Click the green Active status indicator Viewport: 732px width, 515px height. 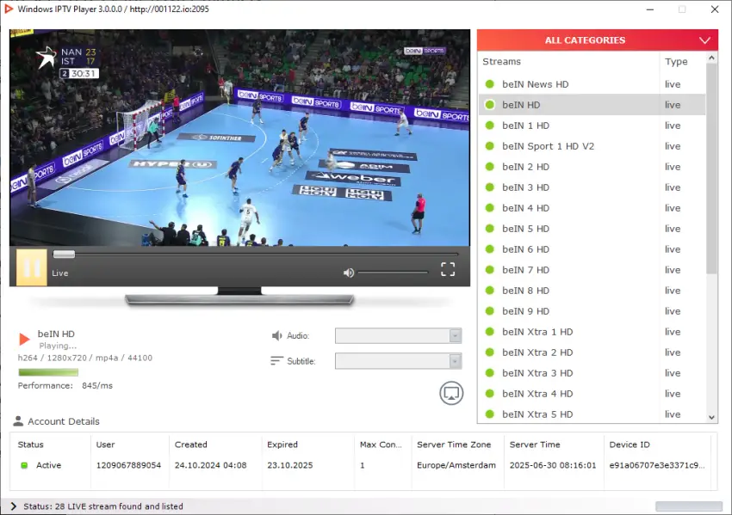(24, 465)
